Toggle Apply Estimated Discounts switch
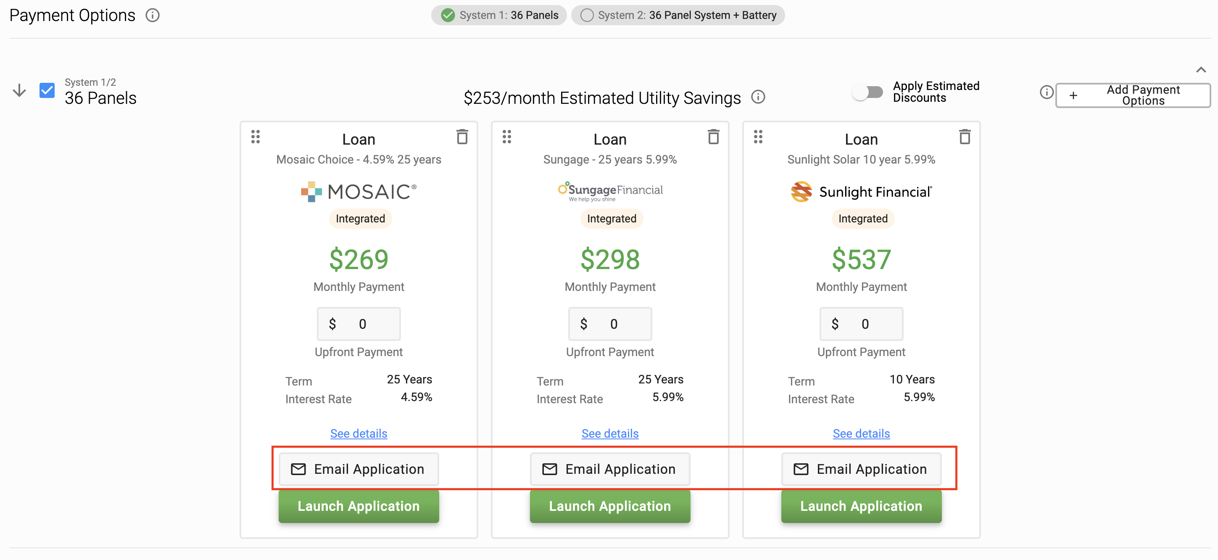This screenshot has width=1218, height=560. 868,92
